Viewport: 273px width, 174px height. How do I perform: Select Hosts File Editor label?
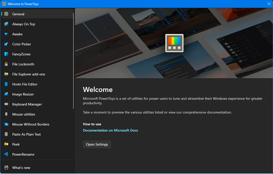click(x=25, y=84)
